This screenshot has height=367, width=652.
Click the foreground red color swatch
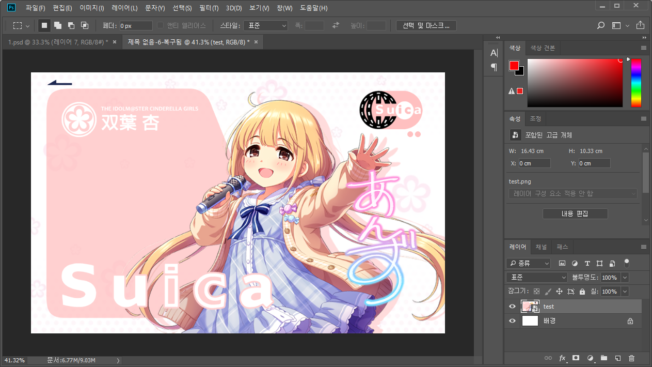coord(514,66)
